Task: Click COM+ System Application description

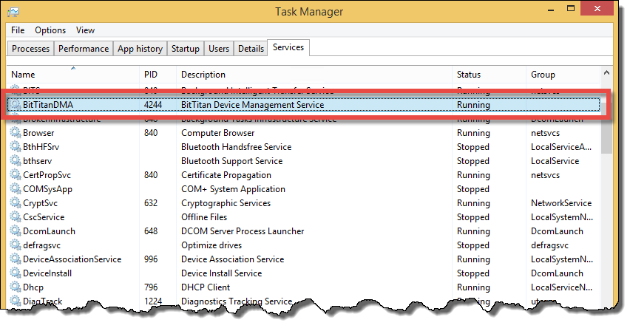Action: point(233,189)
